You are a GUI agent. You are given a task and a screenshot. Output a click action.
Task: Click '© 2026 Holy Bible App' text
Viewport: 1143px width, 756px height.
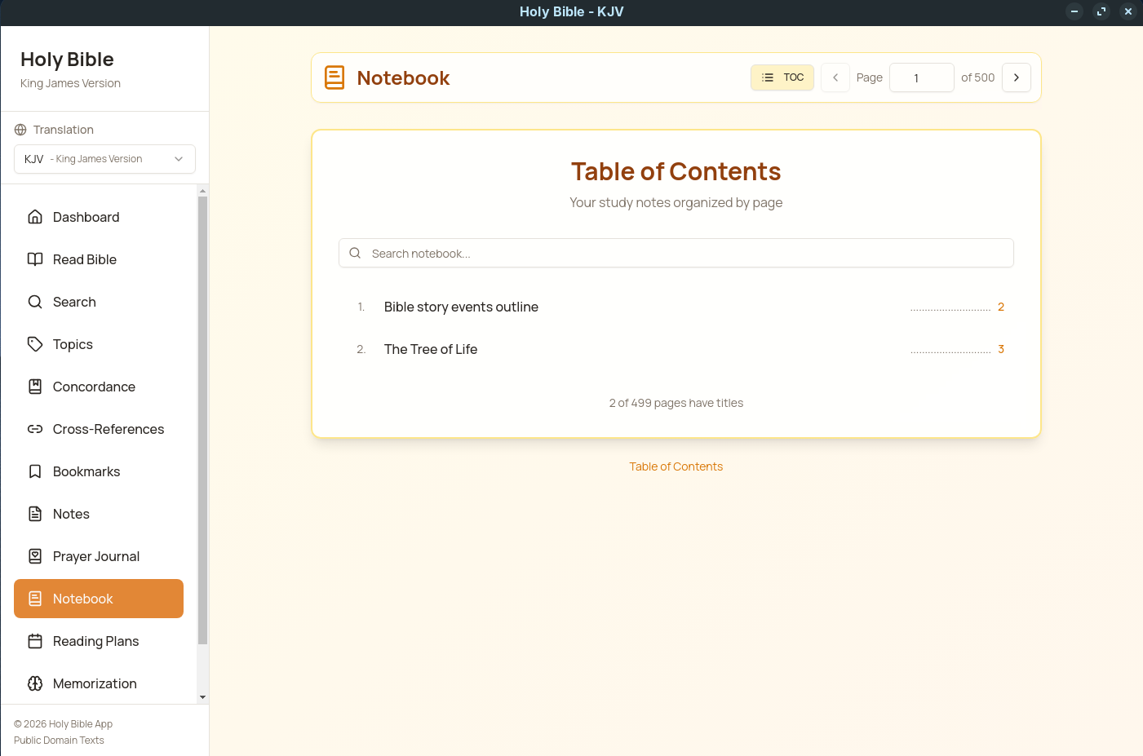tap(63, 724)
